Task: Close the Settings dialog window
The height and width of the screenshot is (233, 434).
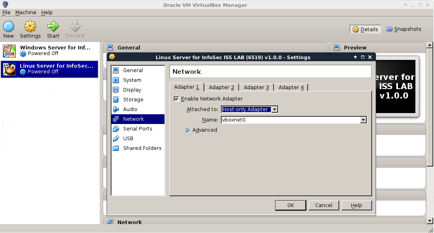Action: [370, 57]
